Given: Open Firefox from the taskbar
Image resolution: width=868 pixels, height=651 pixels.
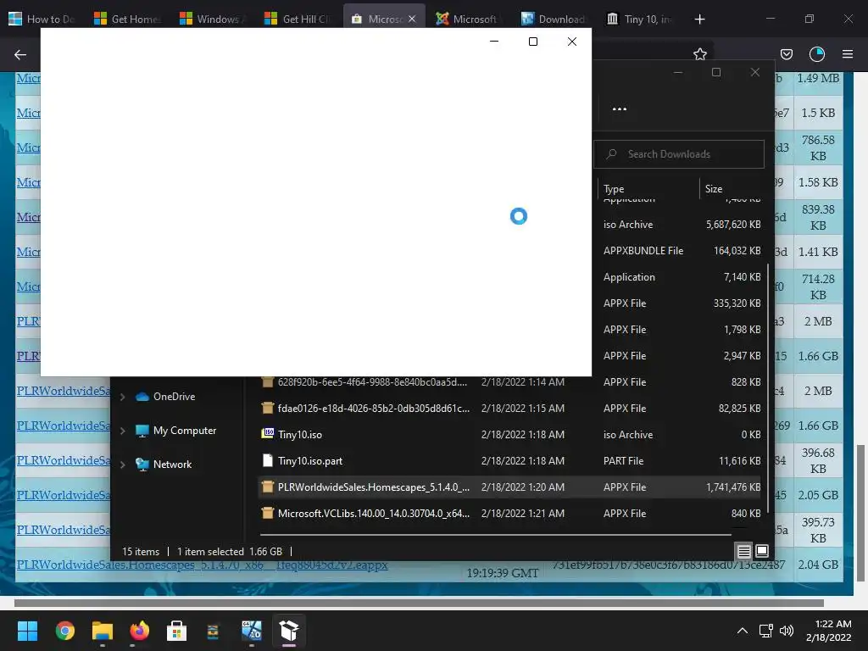Looking at the screenshot, I should (140, 631).
